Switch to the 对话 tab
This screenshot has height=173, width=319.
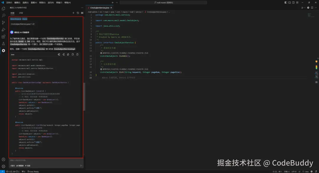(x=12, y=13)
